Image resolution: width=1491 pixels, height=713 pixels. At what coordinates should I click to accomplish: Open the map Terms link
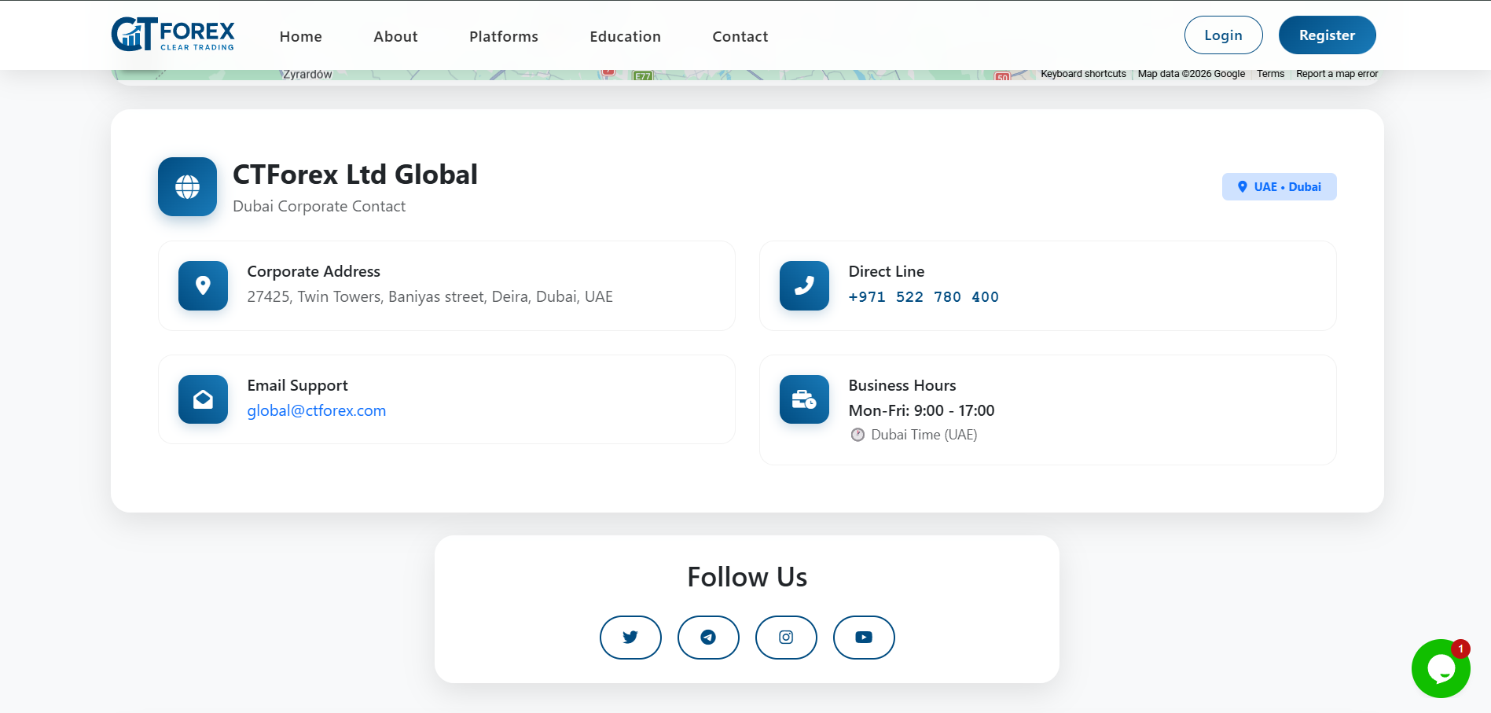tap(1270, 74)
